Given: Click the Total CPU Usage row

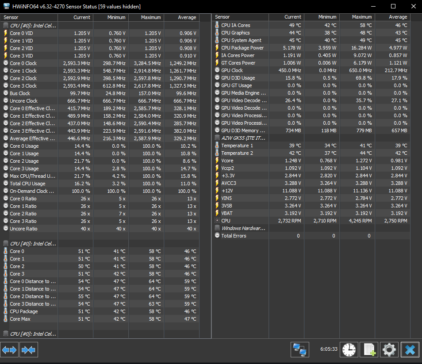Looking at the screenshot, I should pos(27,184).
